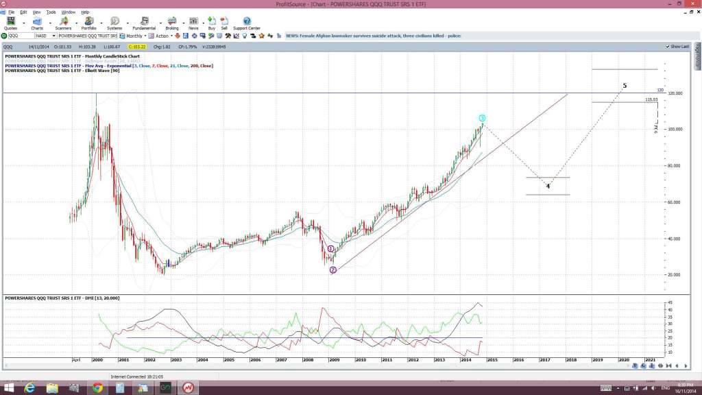Expand the dropdown arrow next to Quotes

click(x=24, y=23)
